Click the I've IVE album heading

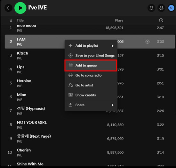point(37,8)
